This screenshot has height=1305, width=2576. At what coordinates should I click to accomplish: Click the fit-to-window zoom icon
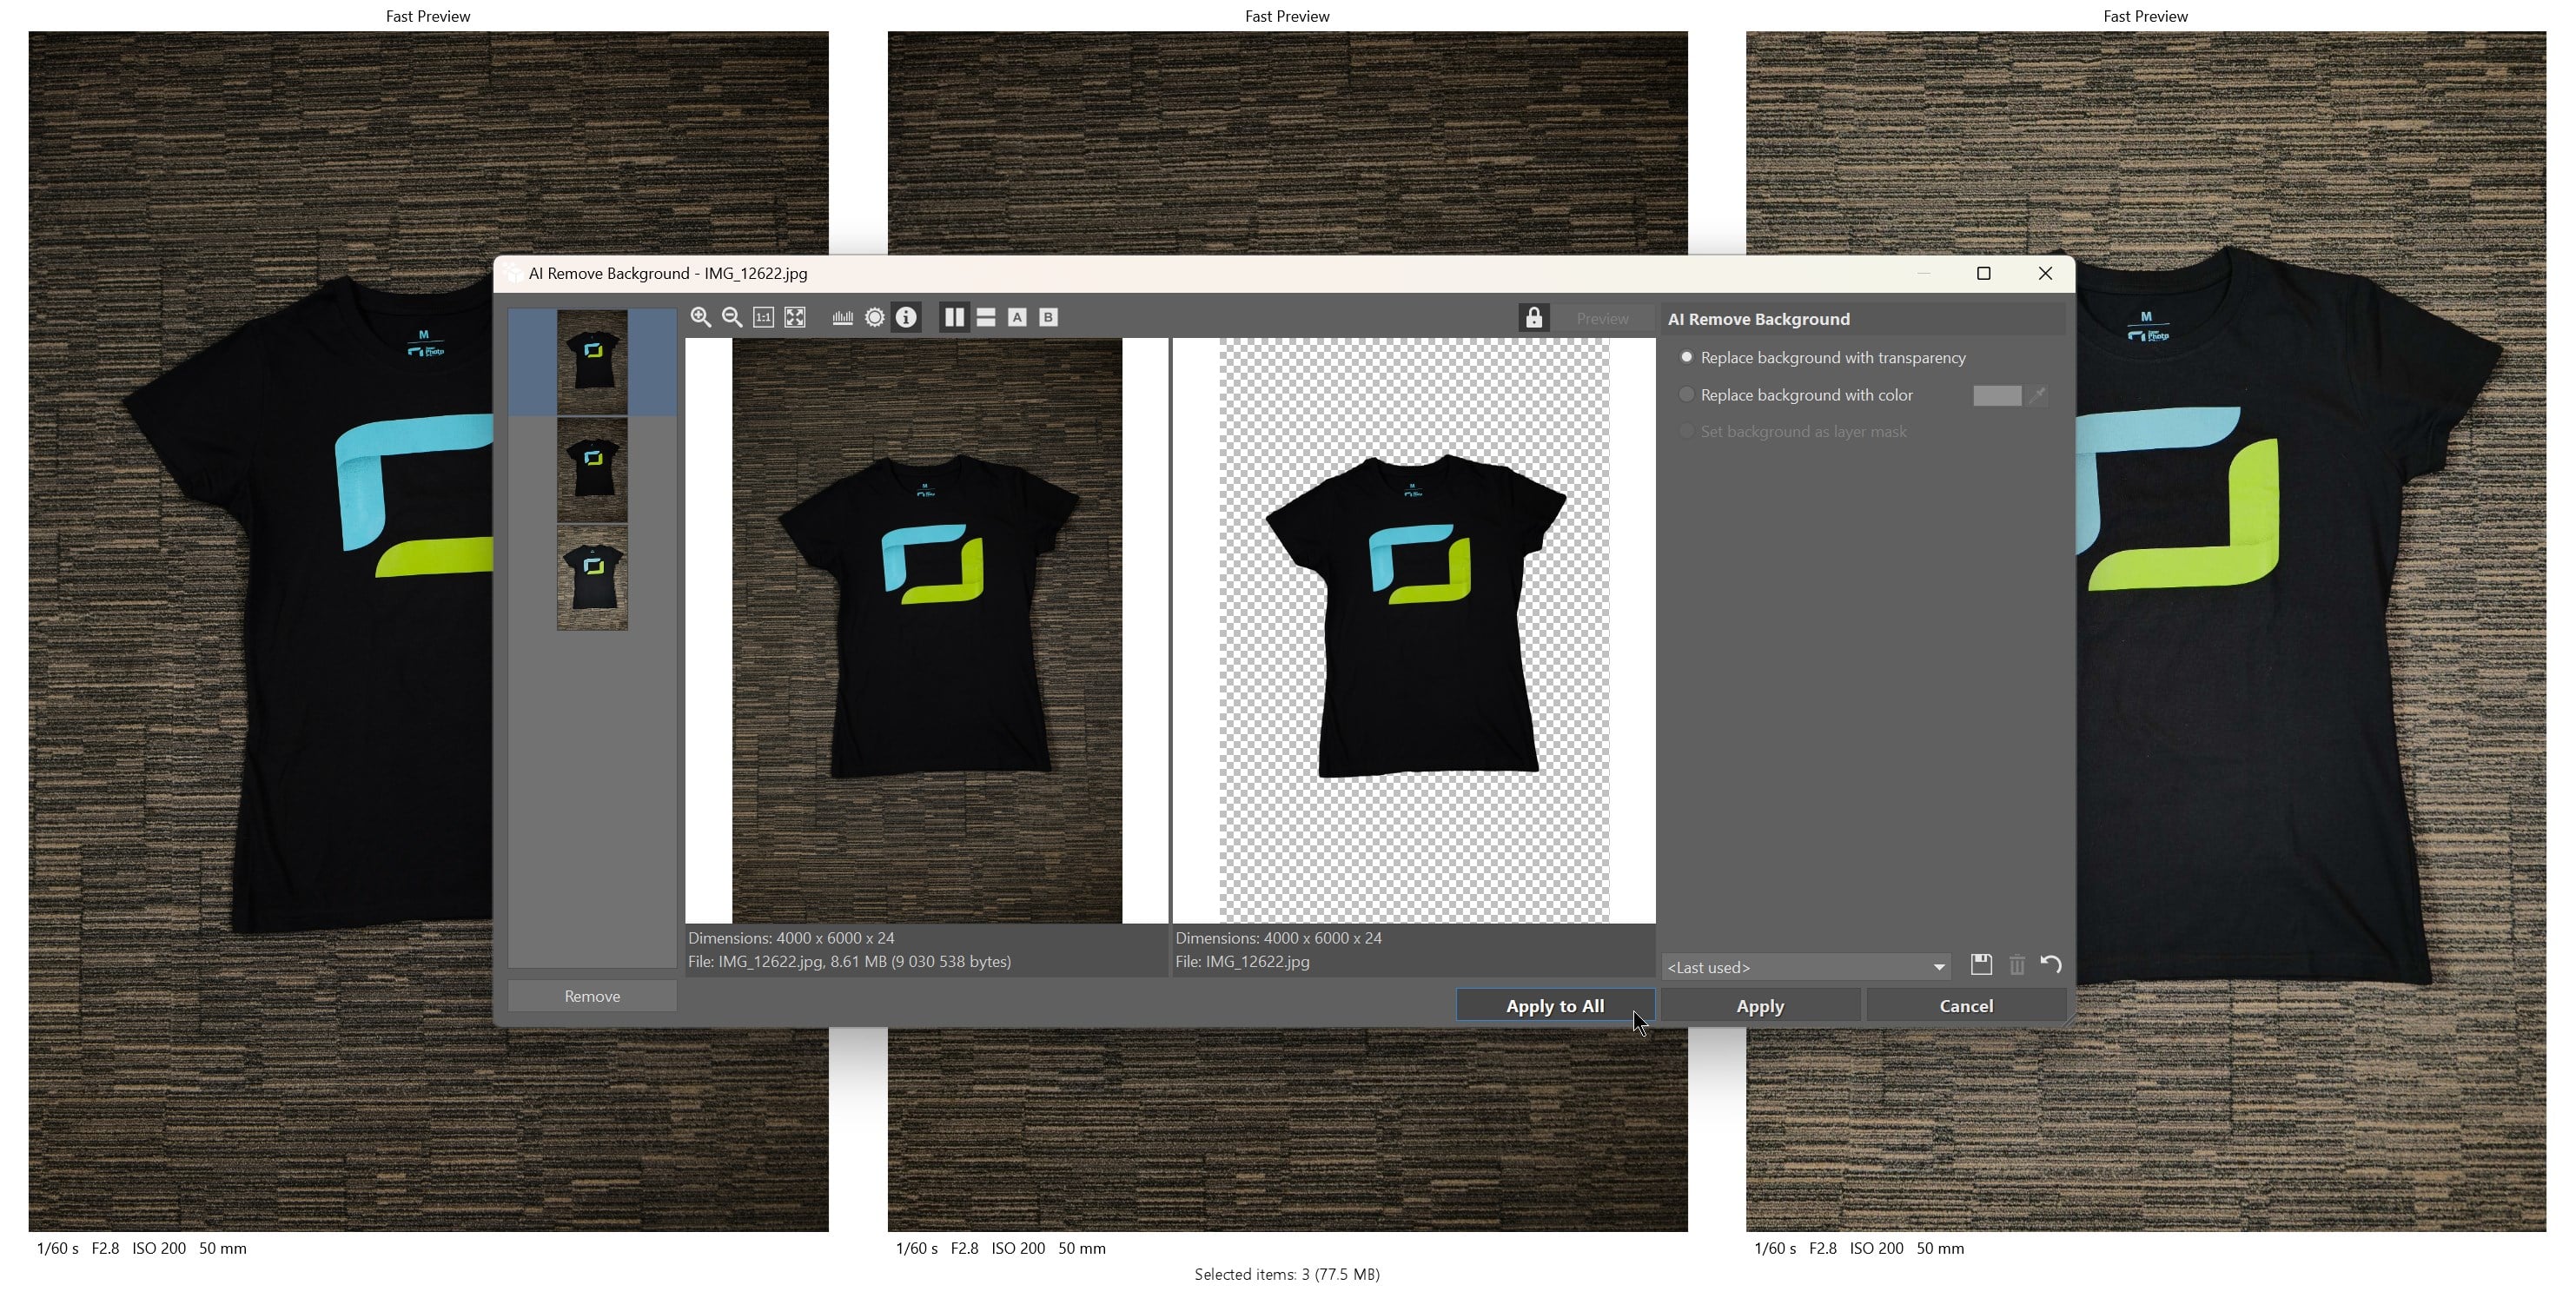pos(795,318)
